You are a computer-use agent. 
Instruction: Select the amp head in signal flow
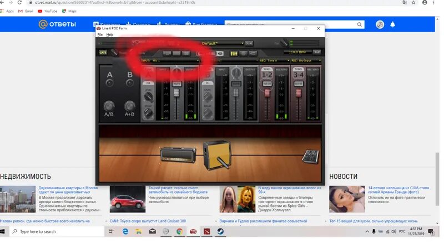pyautogui.click(x=178, y=155)
